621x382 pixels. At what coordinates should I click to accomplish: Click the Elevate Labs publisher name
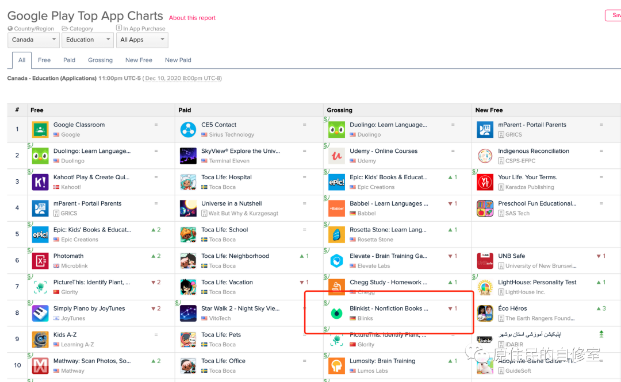click(374, 266)
